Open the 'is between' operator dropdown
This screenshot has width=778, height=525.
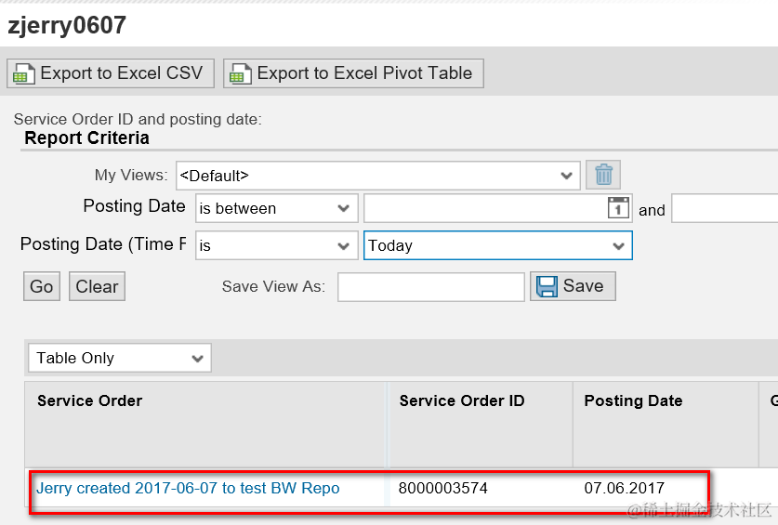277,208
